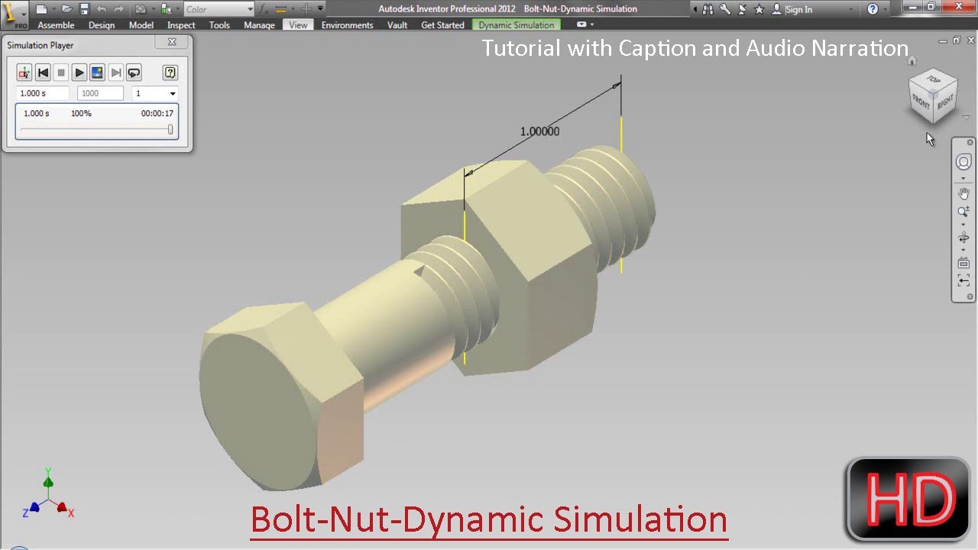Click the FRONT face of the ViewCube
The height and width of the screenshot is (550, 978).
tap(921, 102)
